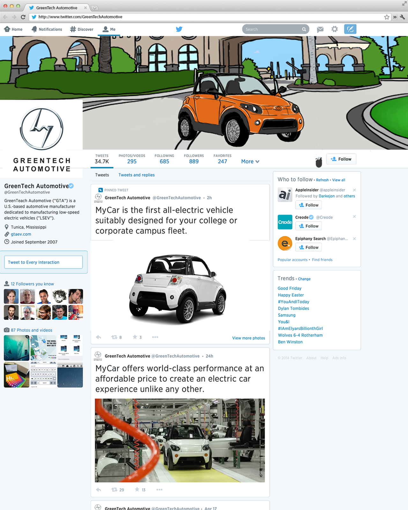
Task: Open 12 Followers you know link
Action: click(x=32, y=284)
